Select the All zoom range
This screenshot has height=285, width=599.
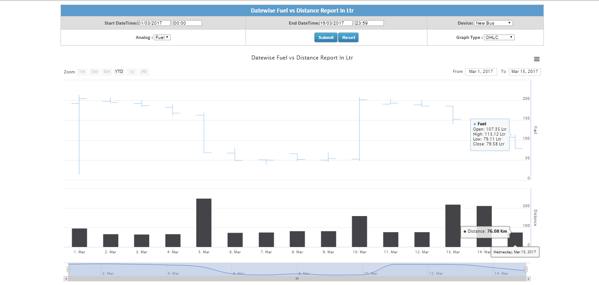pos(144,72)
